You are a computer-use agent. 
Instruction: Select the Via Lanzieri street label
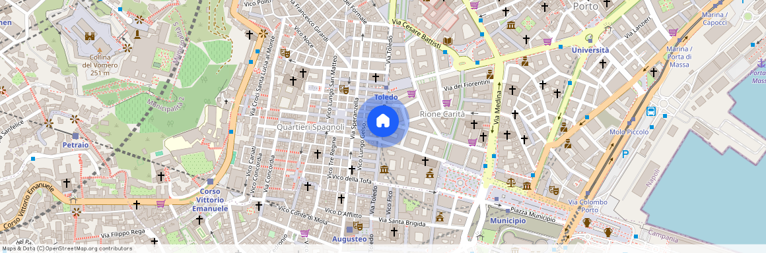pos(638,28)
